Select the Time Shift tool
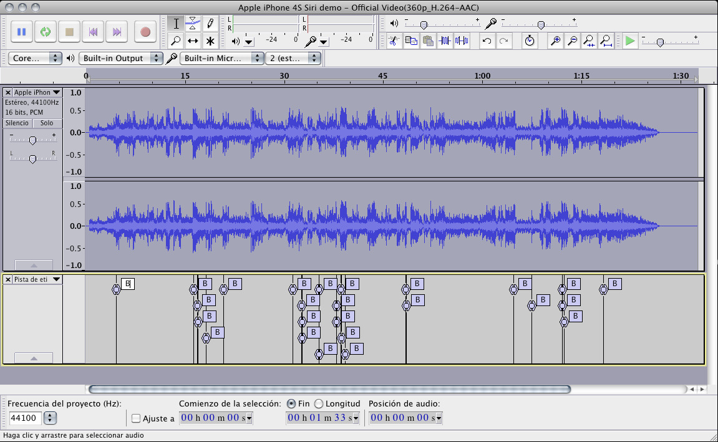718x442 pixels. click(x=192, y=40)
